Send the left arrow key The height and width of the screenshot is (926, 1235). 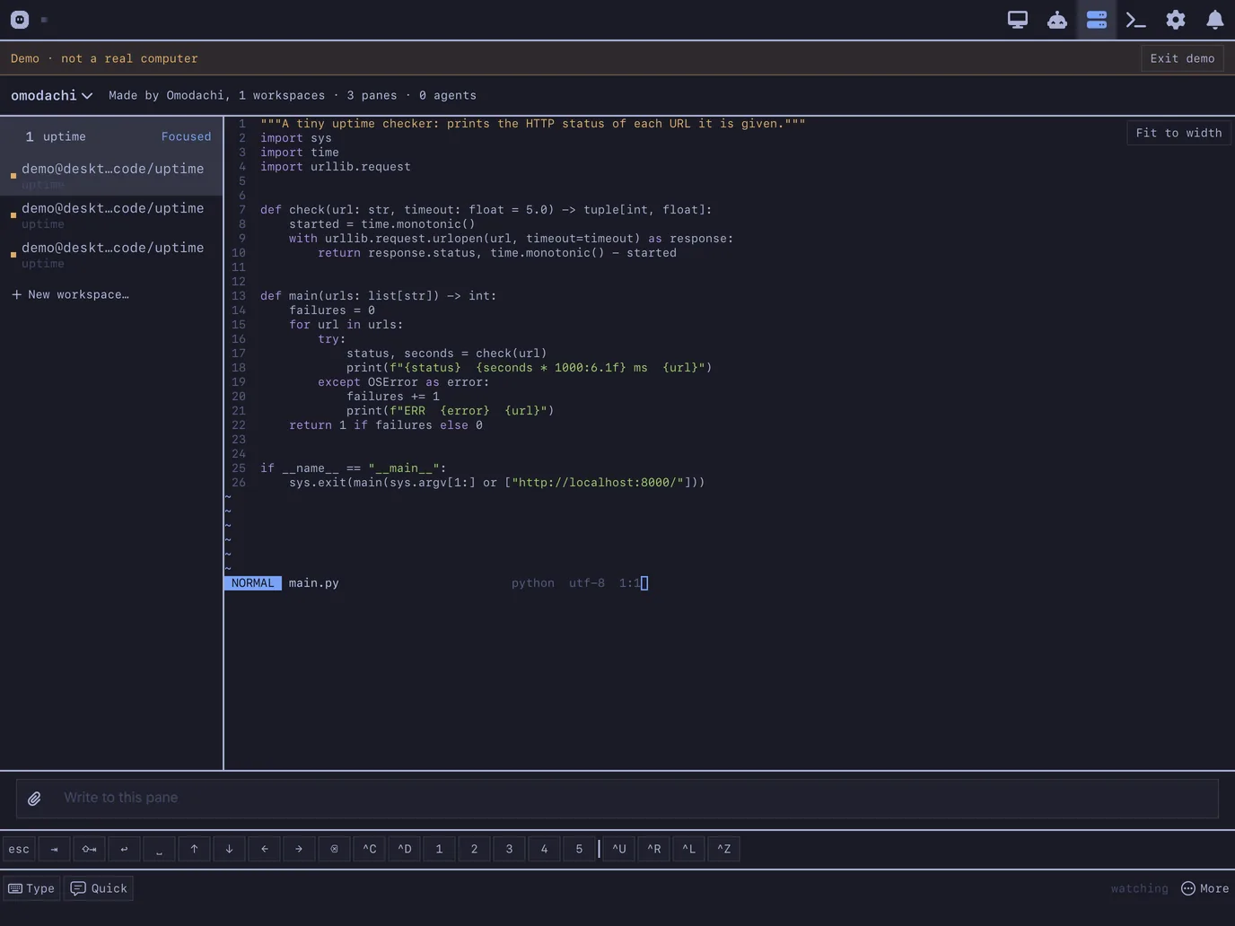(264, 849)
